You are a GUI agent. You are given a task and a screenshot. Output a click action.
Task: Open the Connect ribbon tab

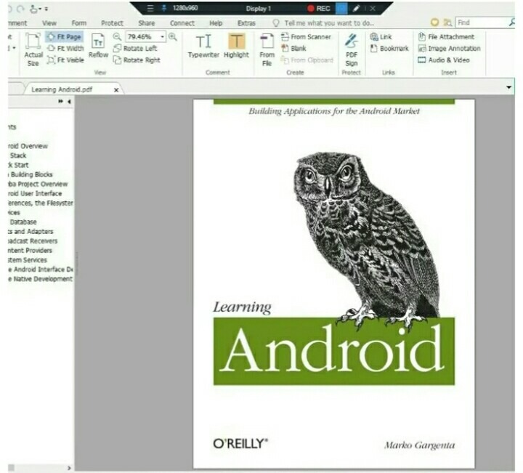pos(182,23)
